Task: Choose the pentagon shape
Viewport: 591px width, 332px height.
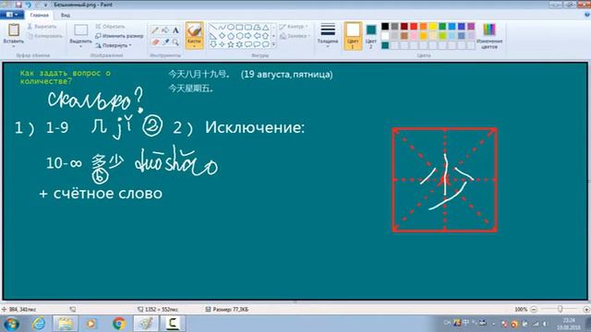Action: tap(230, 36)
